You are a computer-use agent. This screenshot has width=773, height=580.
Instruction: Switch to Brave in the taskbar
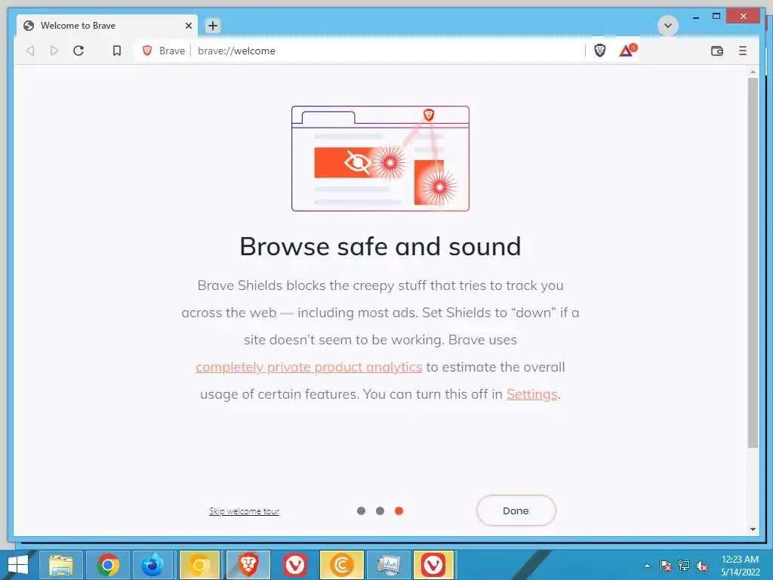248,565
